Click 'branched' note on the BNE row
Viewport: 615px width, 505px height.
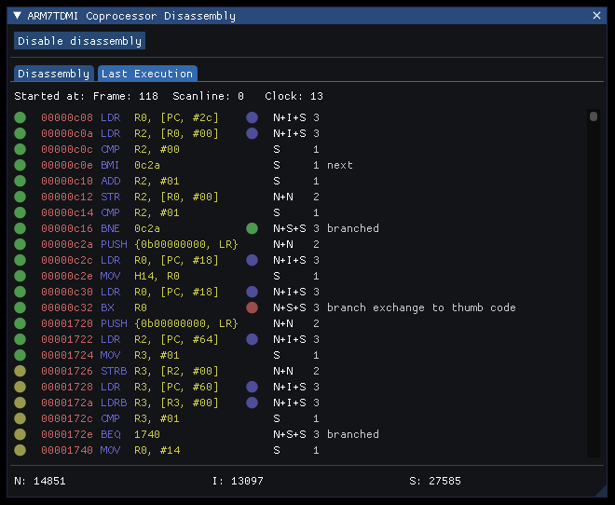point(353,228)
